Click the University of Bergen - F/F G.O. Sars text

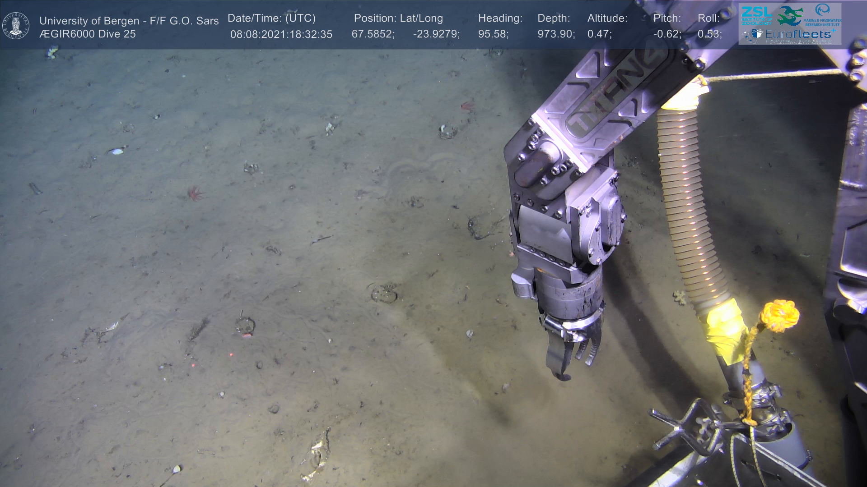(129, 21)
